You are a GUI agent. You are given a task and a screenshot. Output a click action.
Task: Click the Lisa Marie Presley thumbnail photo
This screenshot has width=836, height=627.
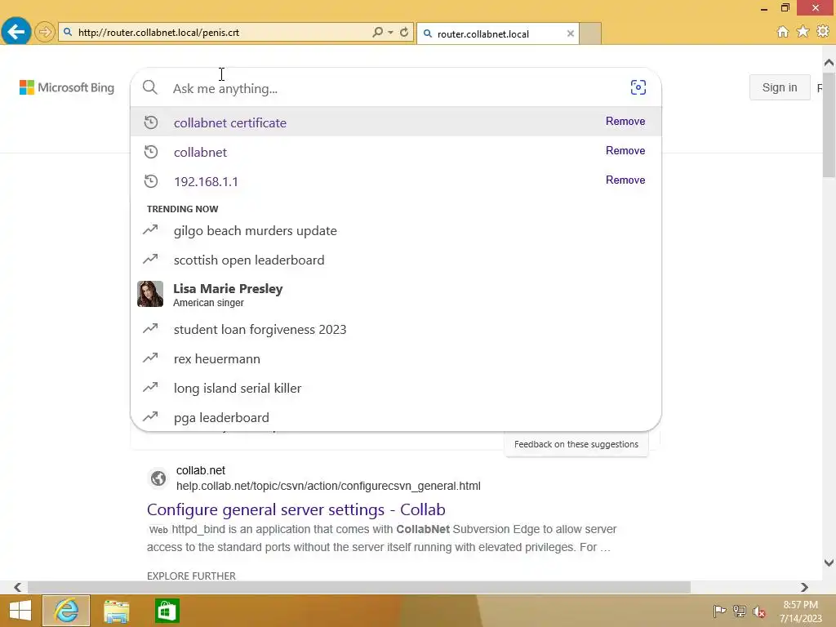(150, 294)
